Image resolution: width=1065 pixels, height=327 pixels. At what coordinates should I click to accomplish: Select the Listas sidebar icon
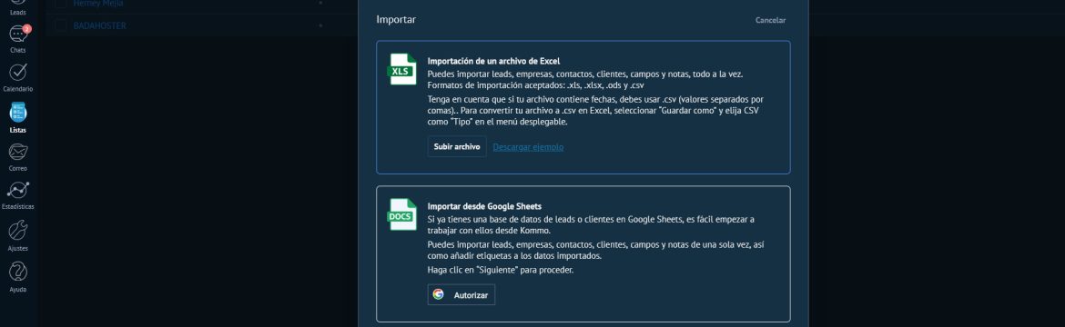pyautogui.click(x=17, y=116)
